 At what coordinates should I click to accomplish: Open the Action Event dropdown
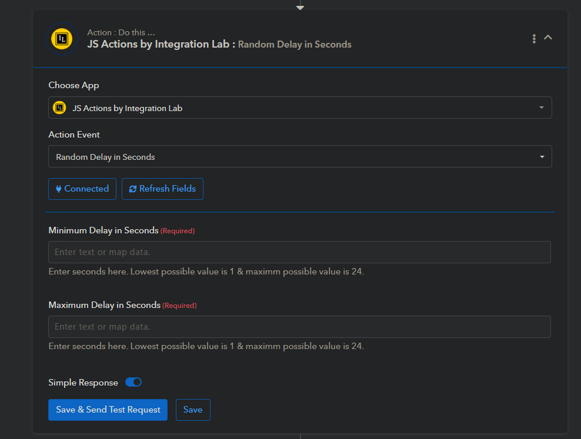(300, 156)
